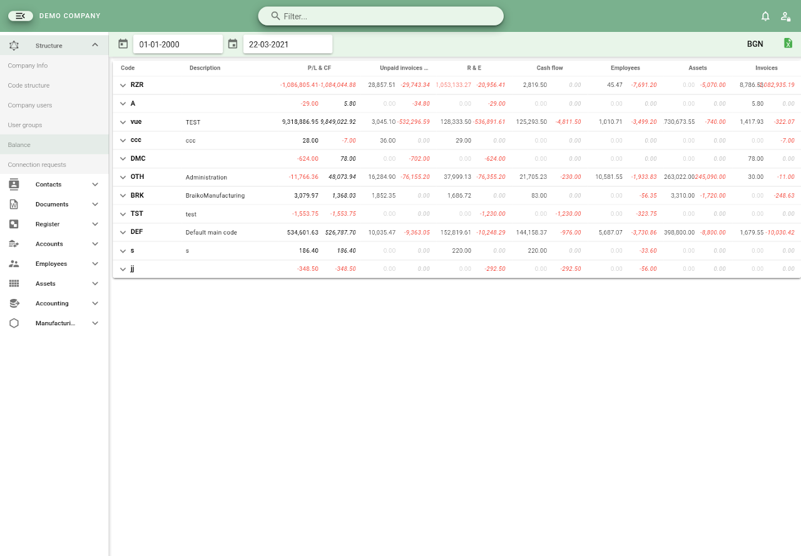The image size is (801, 556).
Task: Click the Manufacturing hexagon icon
Action: 14,323
